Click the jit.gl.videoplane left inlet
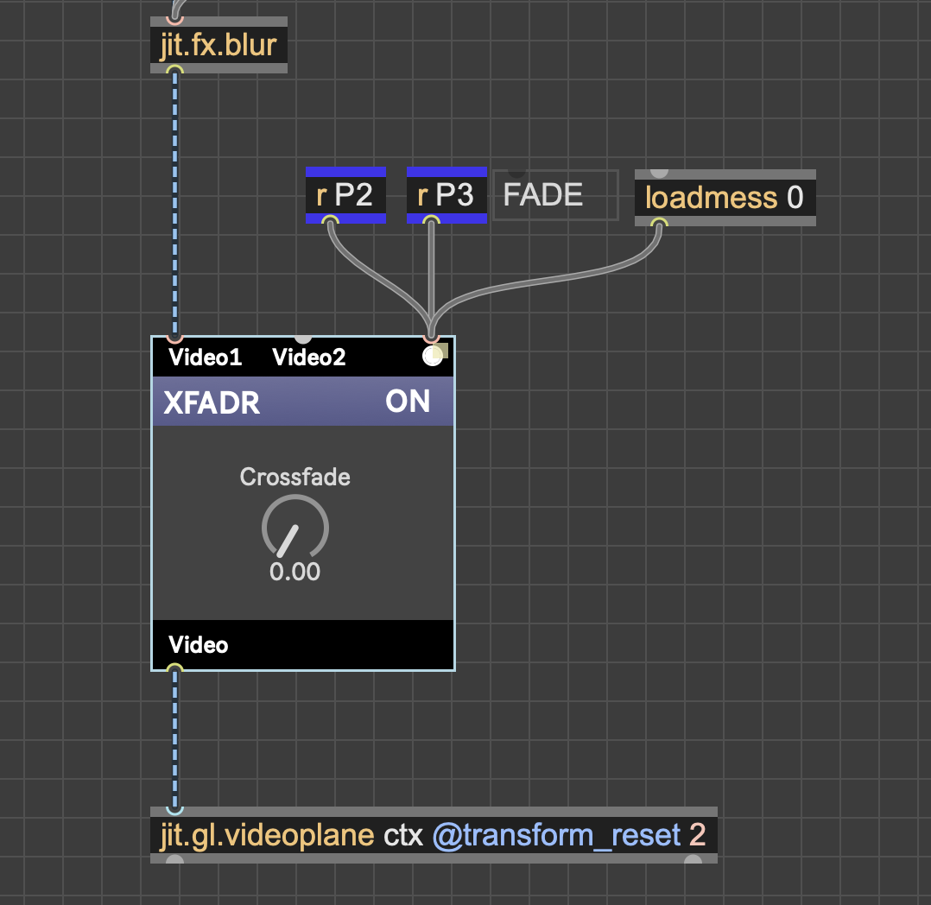The width and height of the screenshot is (931, 905). [x=174, y=810]
